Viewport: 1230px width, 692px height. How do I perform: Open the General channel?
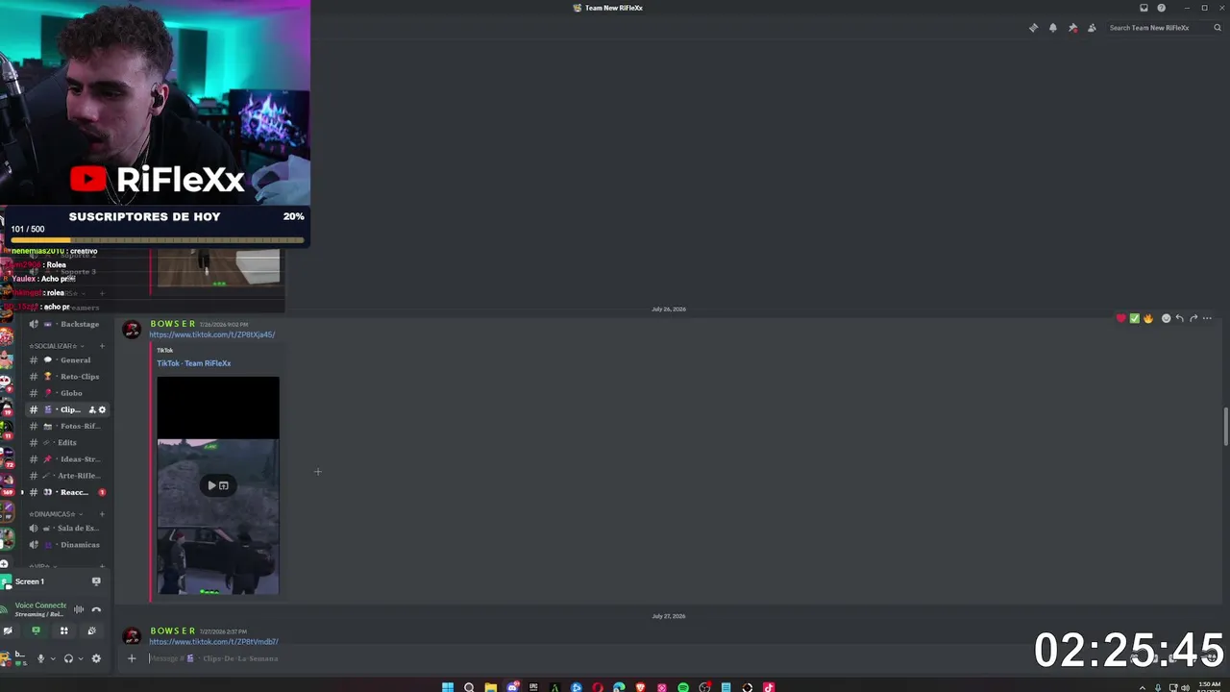[67, 360]
